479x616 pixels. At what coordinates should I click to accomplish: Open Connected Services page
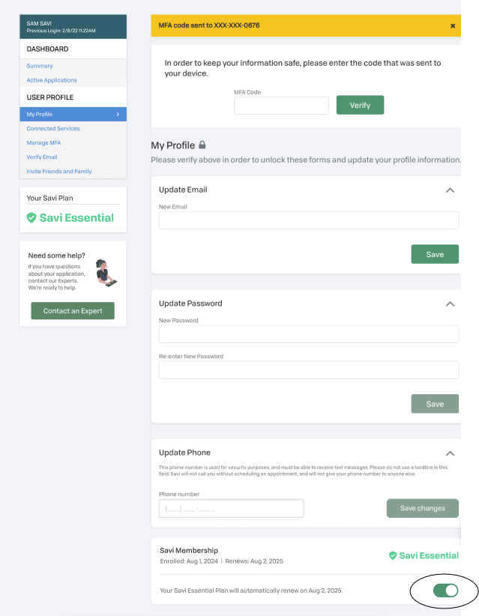(53, 129)
